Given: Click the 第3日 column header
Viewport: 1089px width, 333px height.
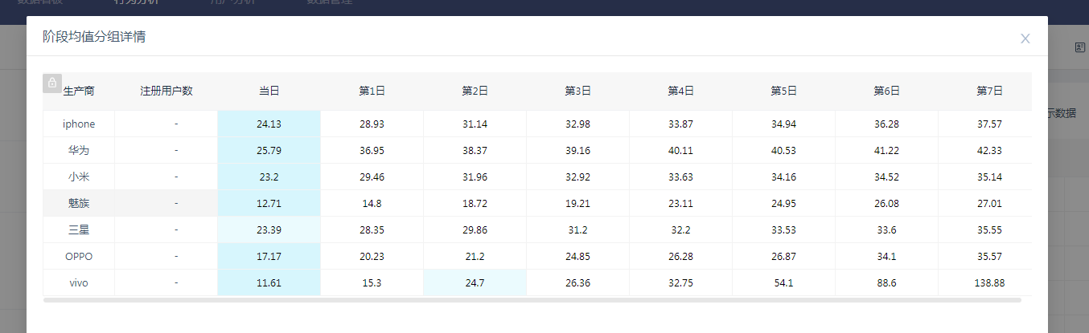Looking at the screenshot, I should [x=577, y=91].
